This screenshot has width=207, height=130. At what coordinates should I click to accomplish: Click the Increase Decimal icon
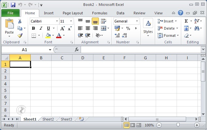(117, 35)
